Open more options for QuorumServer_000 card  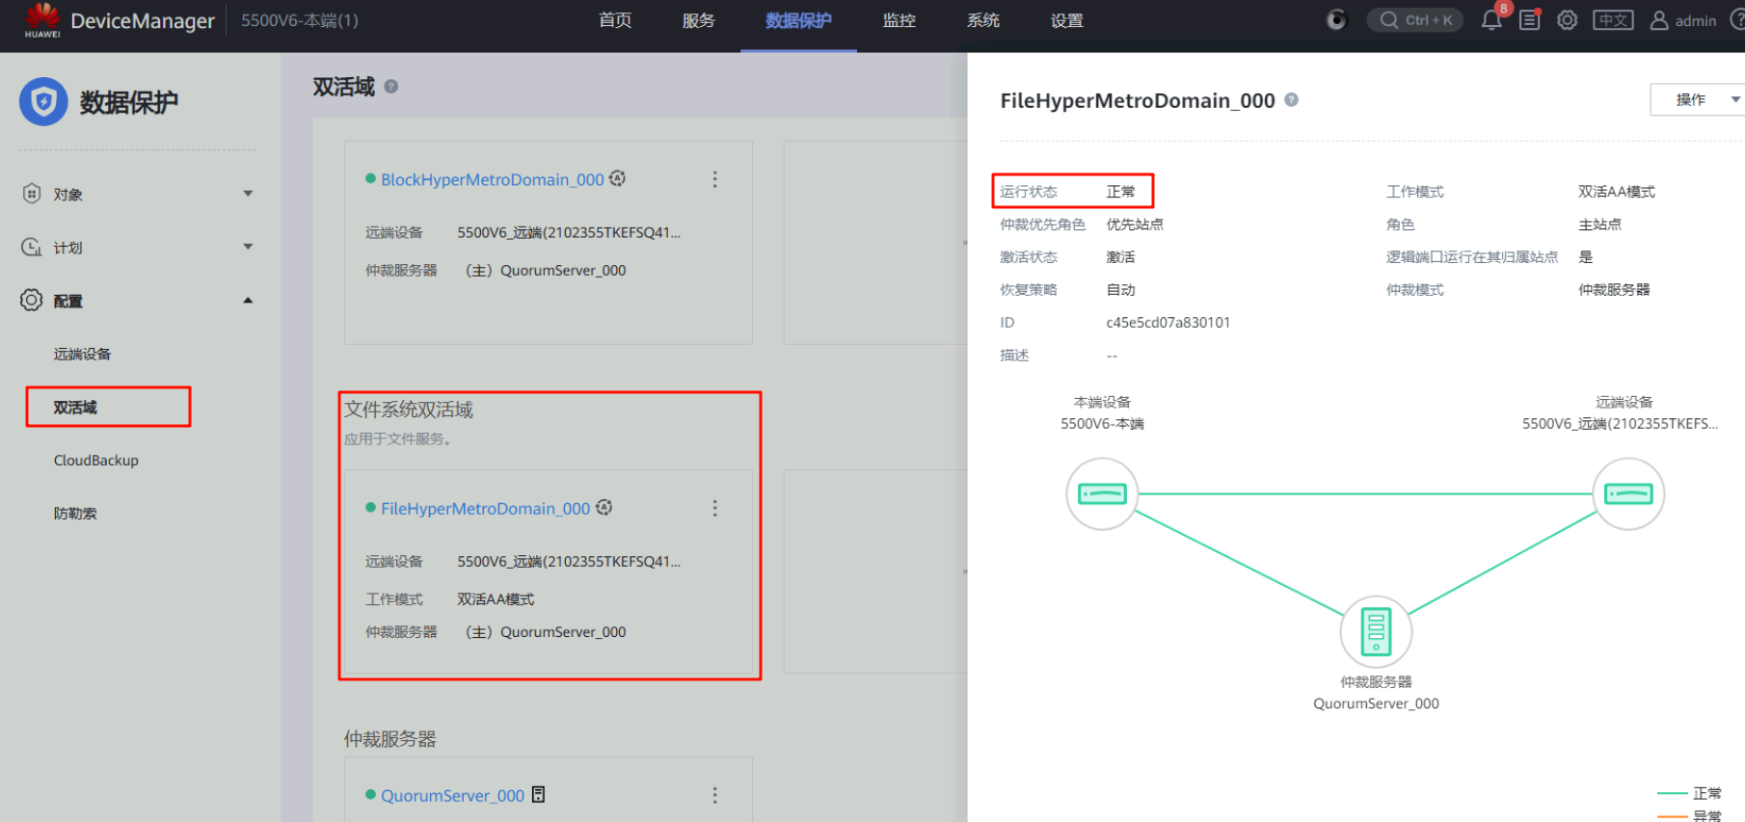click(x=714, y=795)
